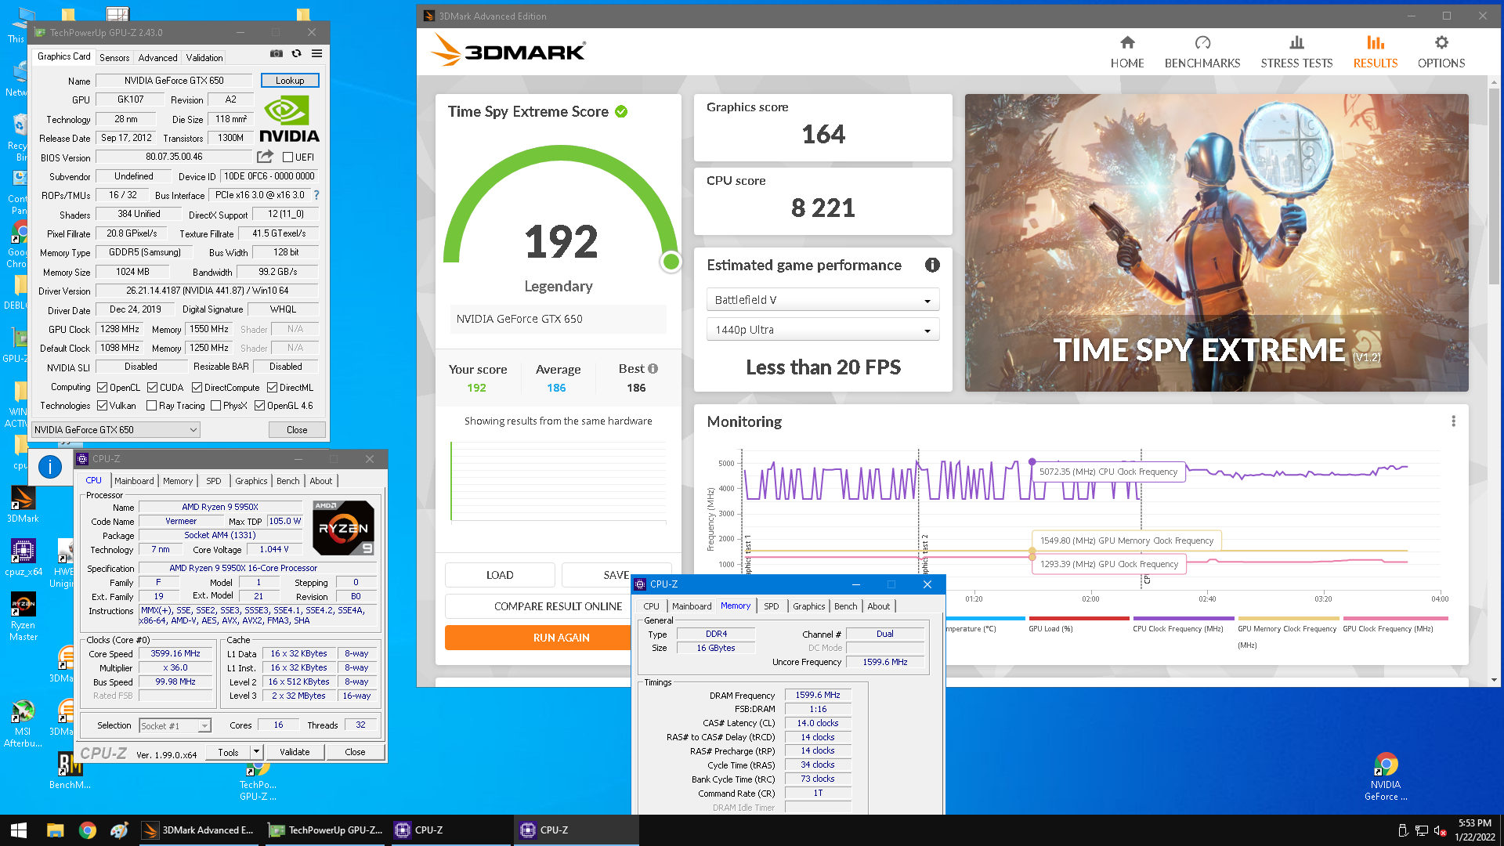Toggle the OpenGL 4.6 checkbox
This screenshot has height=846, width=1504.
click(259, 405)
